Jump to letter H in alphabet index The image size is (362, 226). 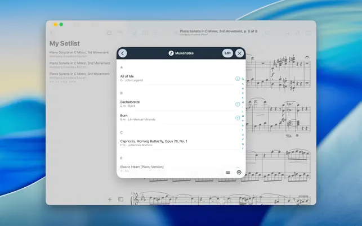coord(243,102)
